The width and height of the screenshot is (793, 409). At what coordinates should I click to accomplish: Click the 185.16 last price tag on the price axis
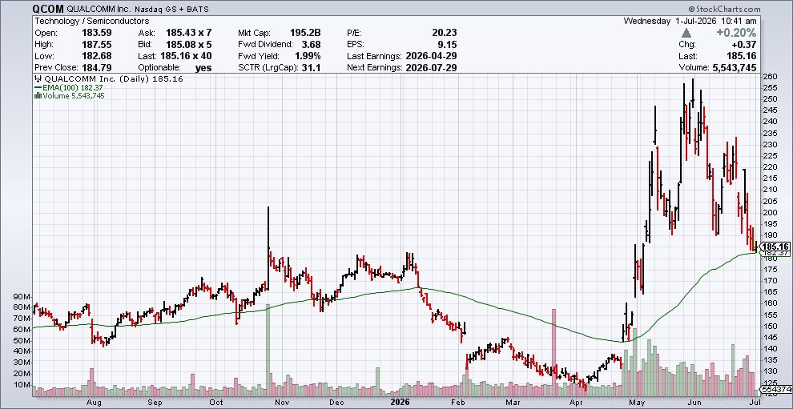click(775, 247)
